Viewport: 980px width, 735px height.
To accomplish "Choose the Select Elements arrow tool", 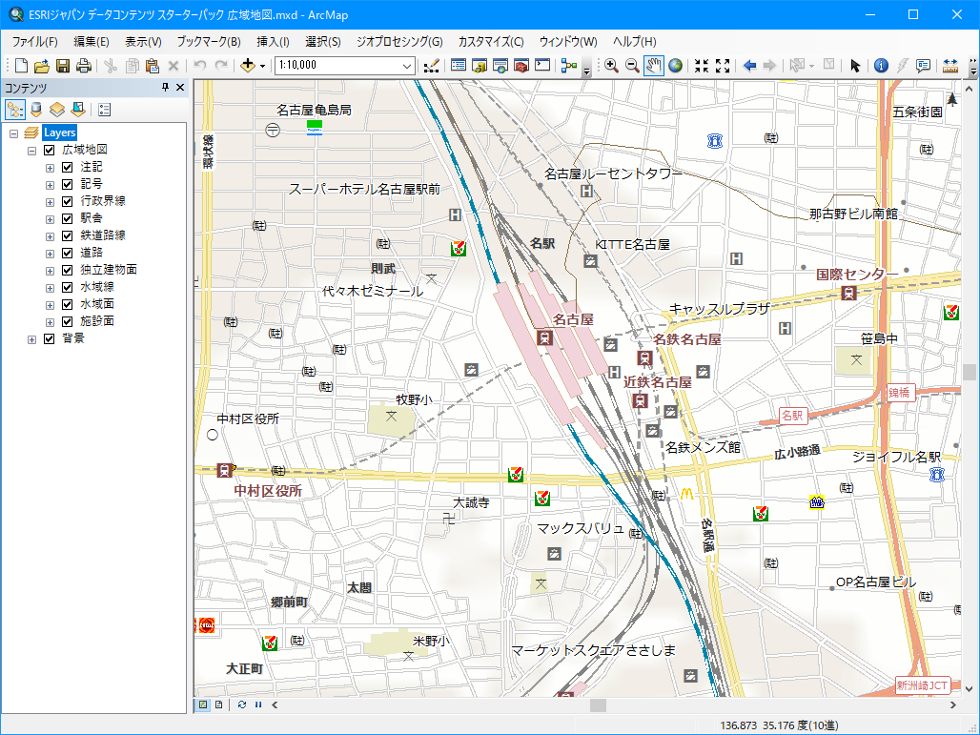I will pos(855,65).
